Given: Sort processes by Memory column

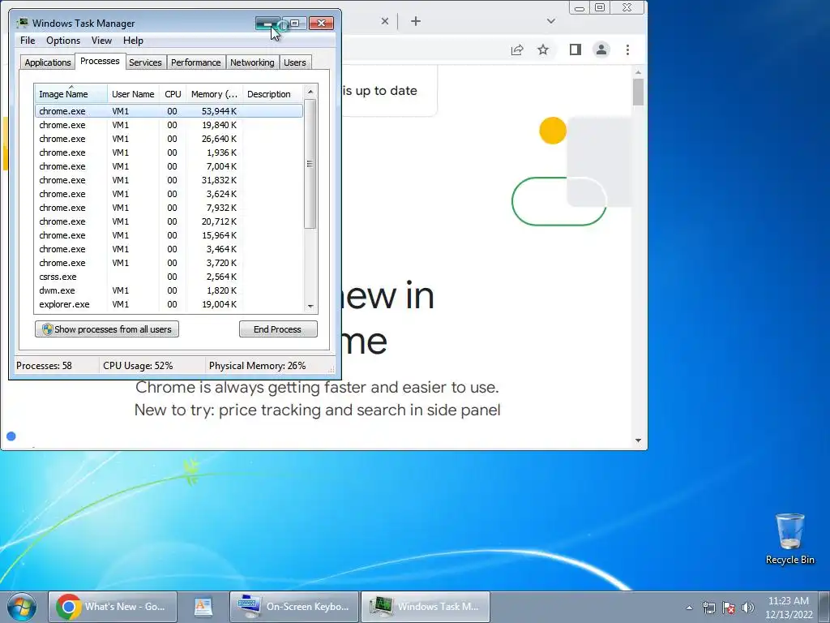Looking at the screenshot, I should (x=214, y=94).
